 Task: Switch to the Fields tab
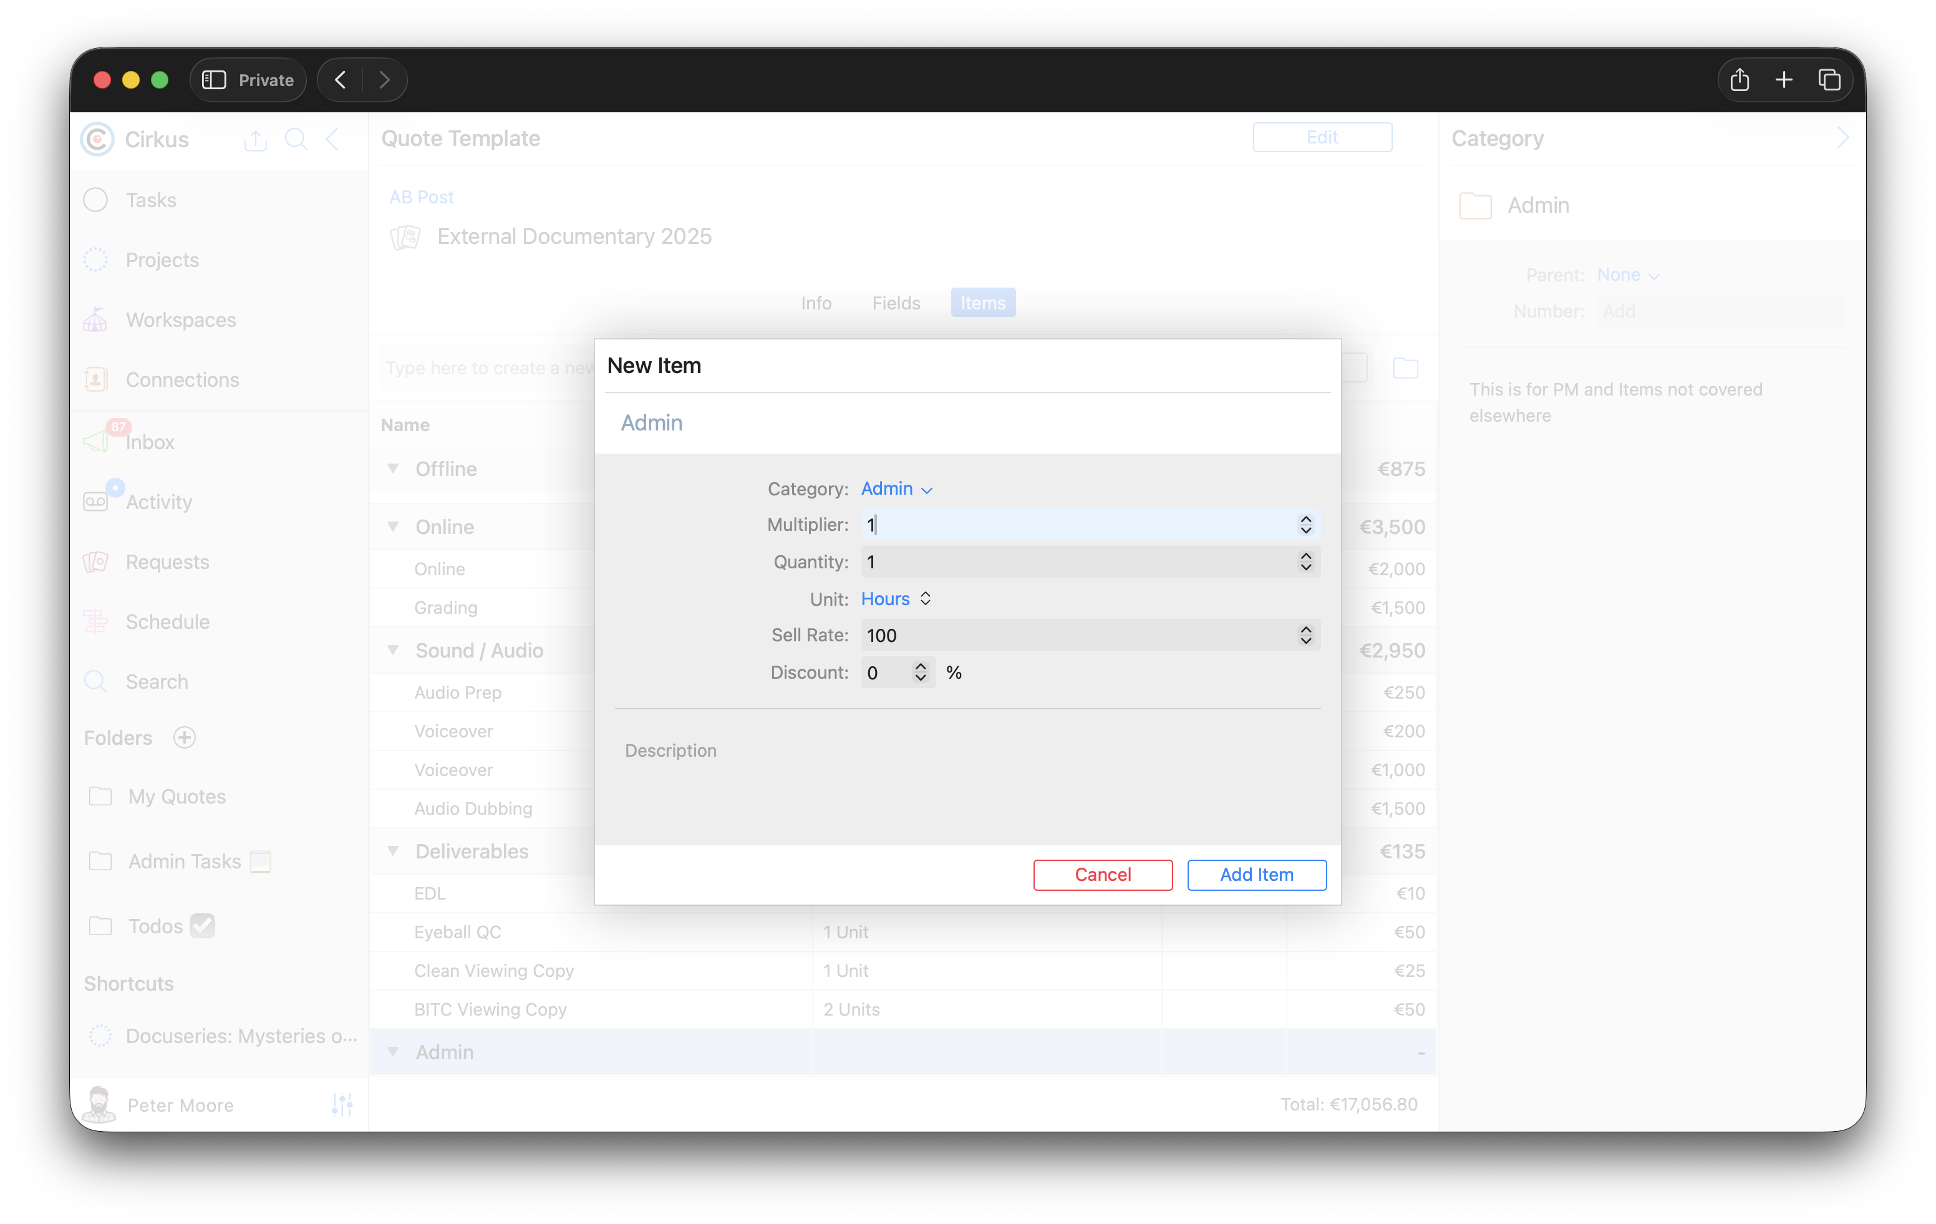pos(896,303)
